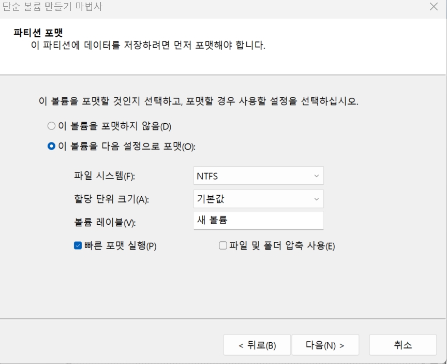Image resolution: width=447 pixels, height=364 pixels.
Task: Open the 파일 시스템 NTFS dropdown
Action: click(x=259, y=176)
